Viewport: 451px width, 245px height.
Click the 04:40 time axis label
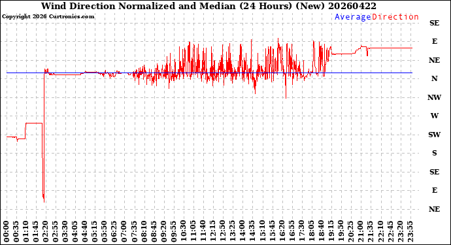click(x=85, y=231)
